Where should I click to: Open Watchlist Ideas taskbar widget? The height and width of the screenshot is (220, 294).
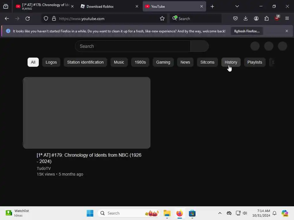click(x=17, y=213)
